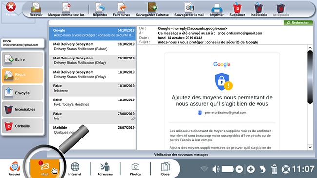This screenshot has height=178, width=317.
Task: Open Delivery Status Notification (Failure) mail
Action: click(x=92, y=47)
